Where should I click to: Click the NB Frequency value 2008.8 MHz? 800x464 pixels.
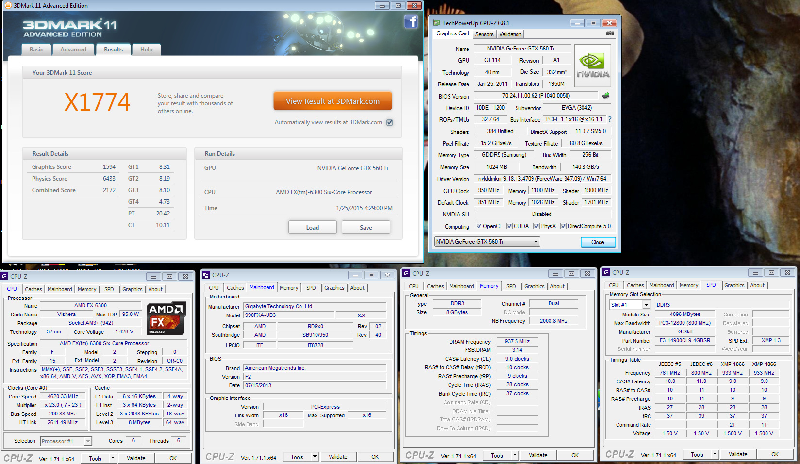pos(553,321)
